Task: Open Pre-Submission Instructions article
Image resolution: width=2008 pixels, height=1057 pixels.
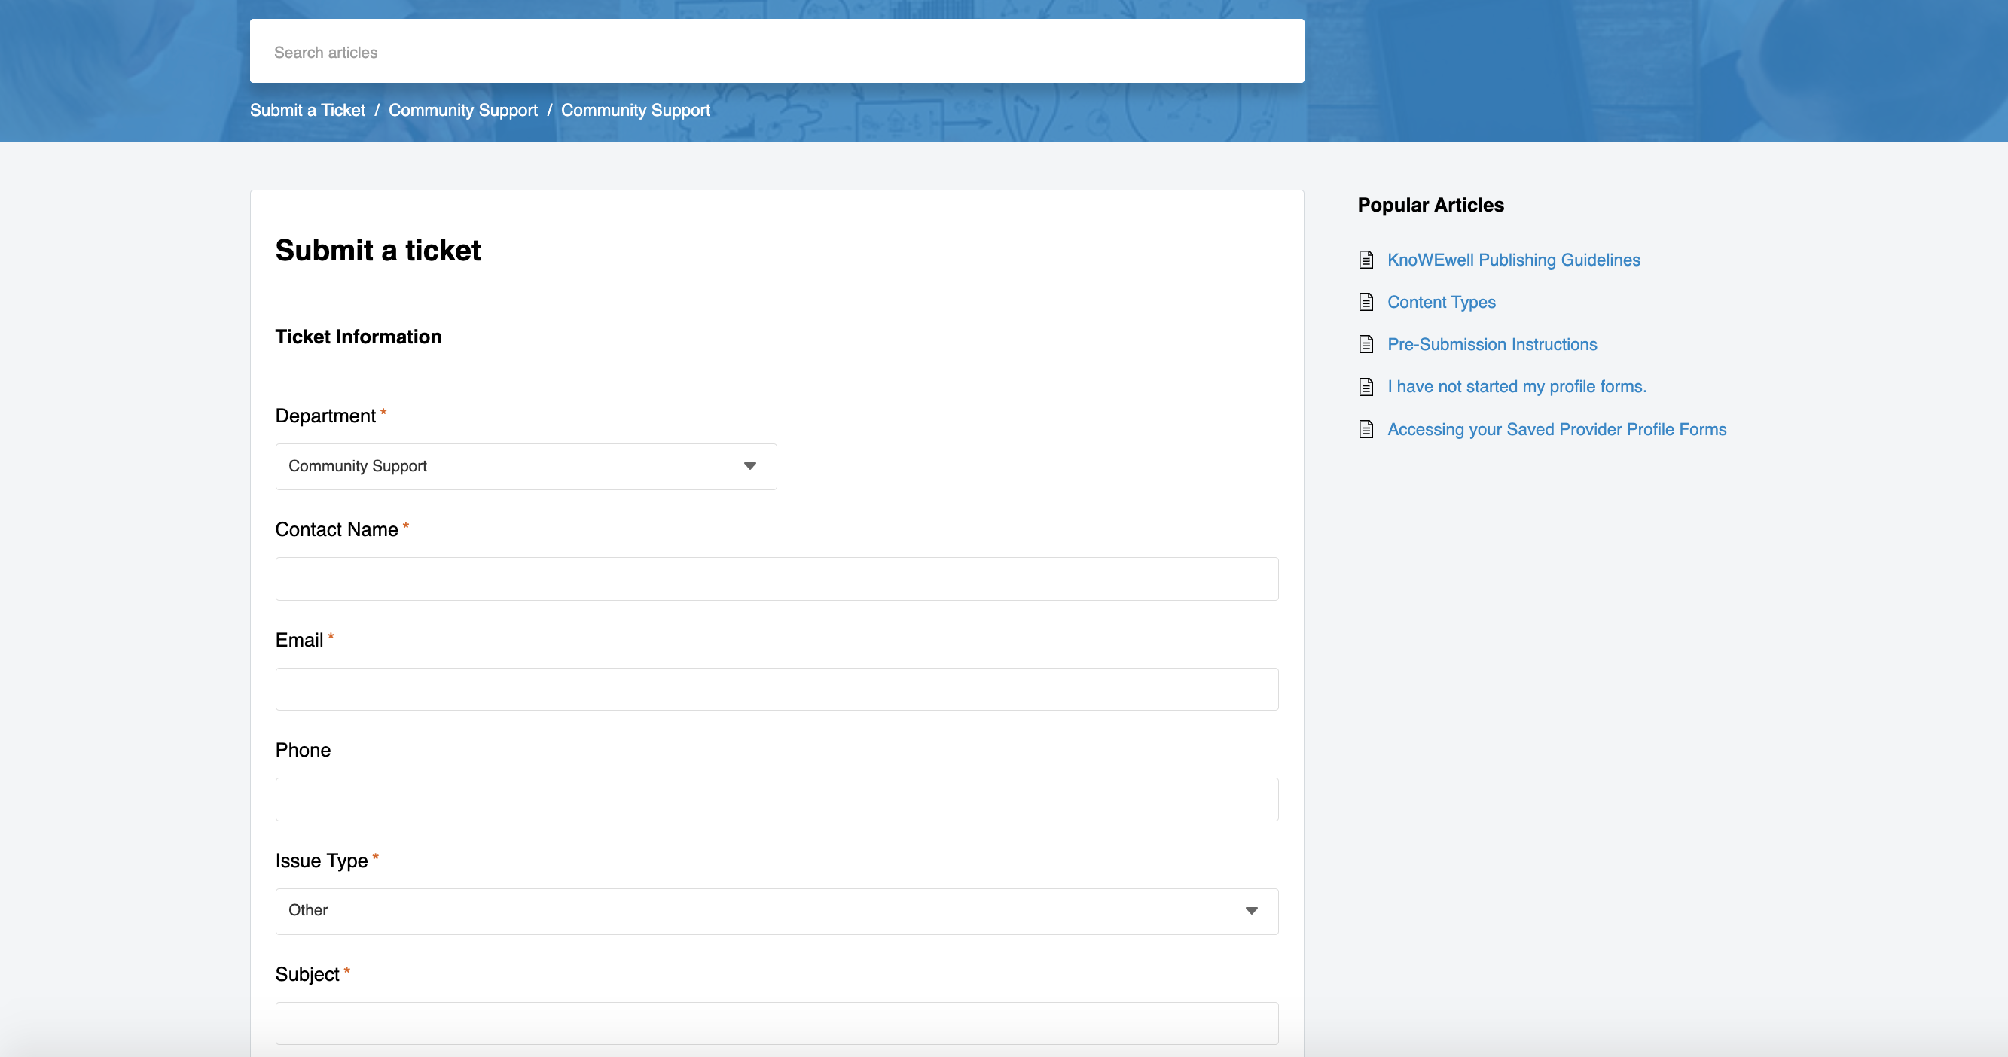Action: pos(1491,344)
